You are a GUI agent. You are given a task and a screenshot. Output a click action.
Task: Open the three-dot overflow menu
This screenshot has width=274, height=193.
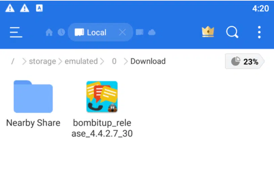[x=259, y=32]
